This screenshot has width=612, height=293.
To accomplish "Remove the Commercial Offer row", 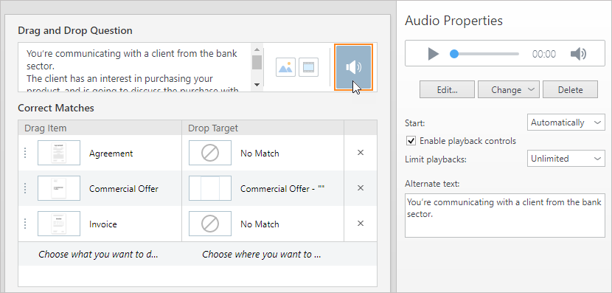I will [361, 188].
